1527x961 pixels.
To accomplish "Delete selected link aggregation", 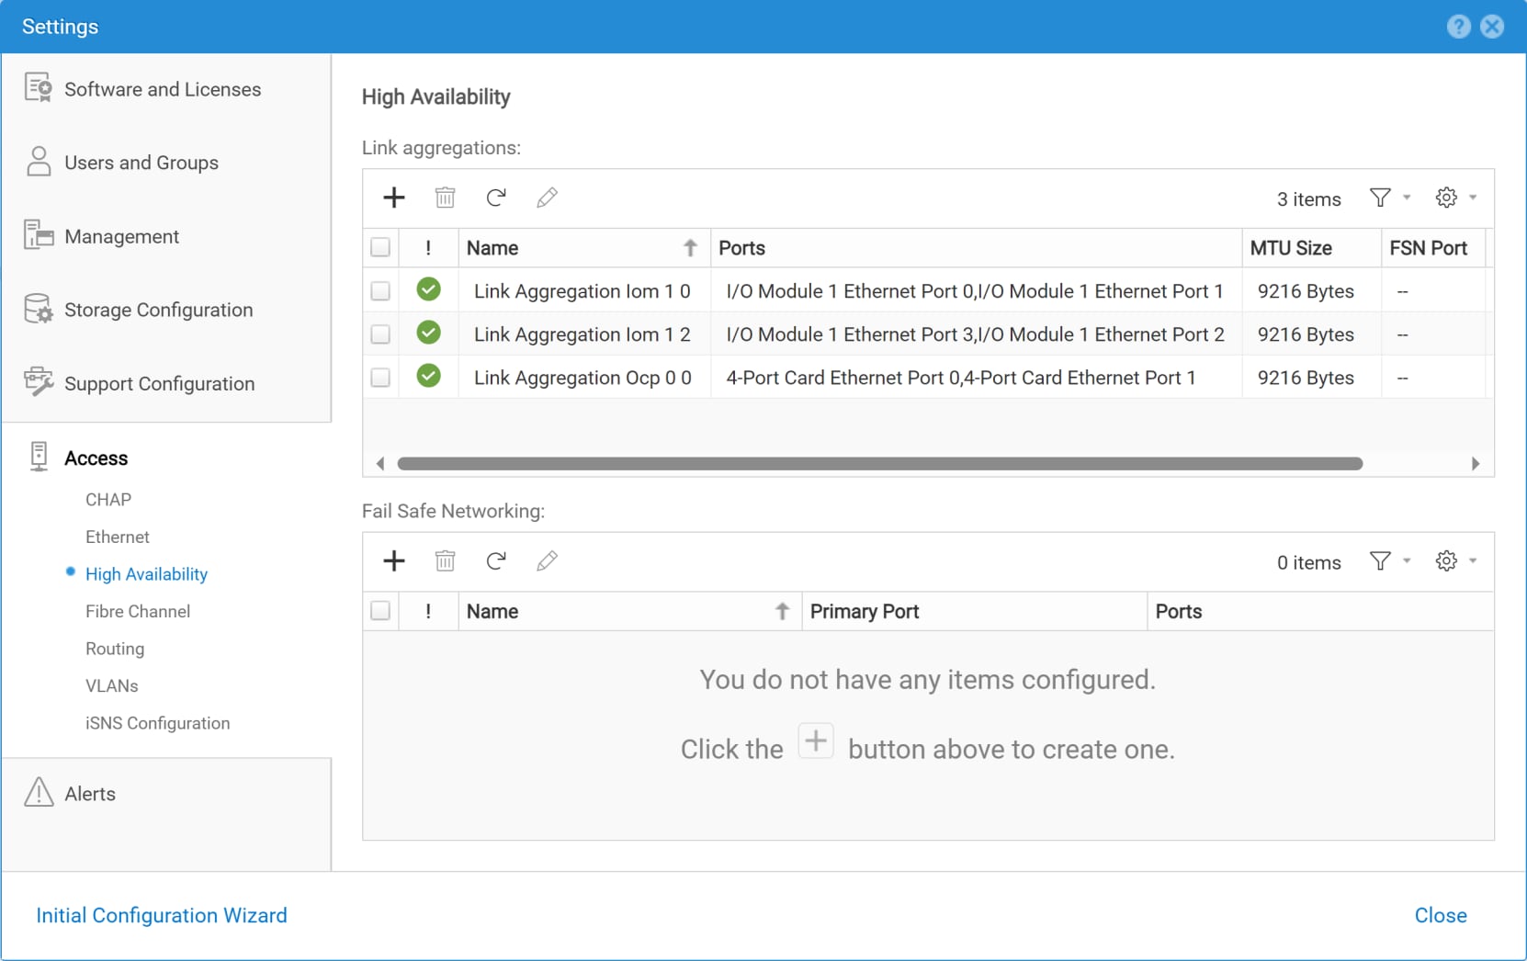I will point(445,198).
